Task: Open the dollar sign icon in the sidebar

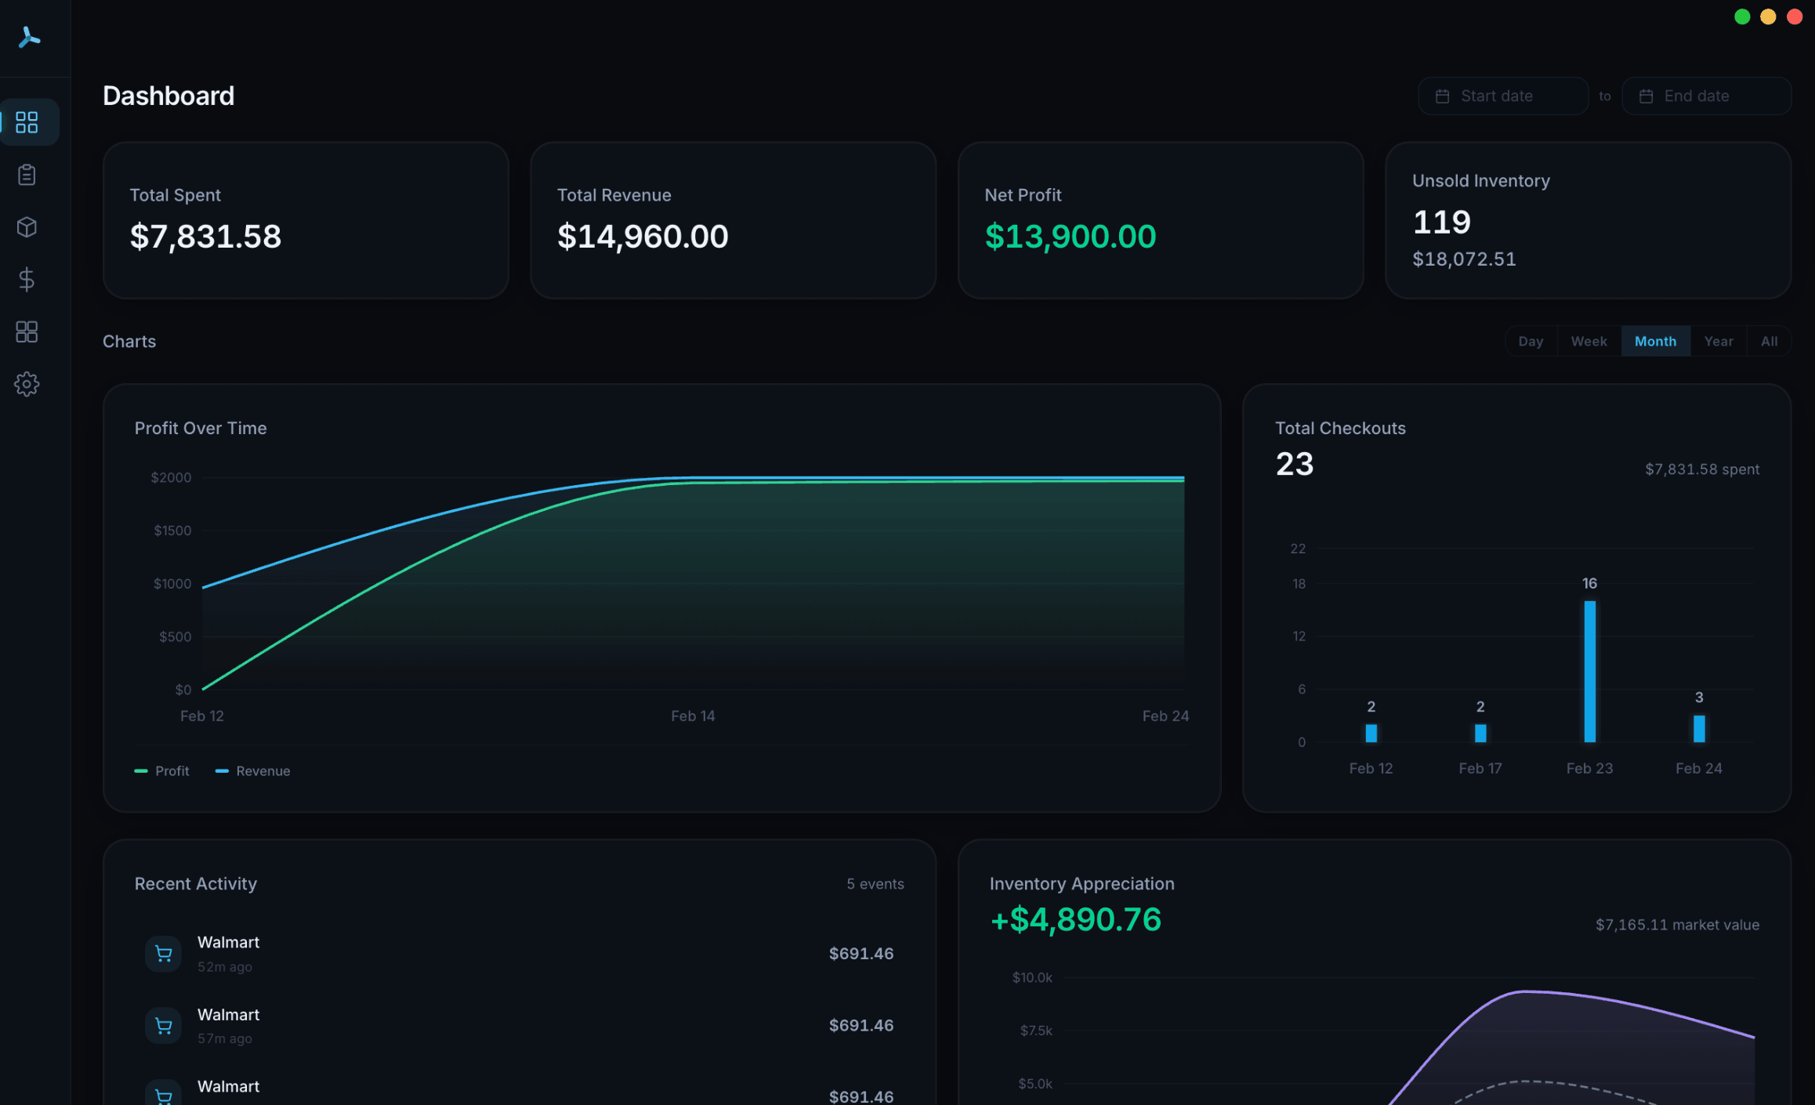Action: (27, 280)
